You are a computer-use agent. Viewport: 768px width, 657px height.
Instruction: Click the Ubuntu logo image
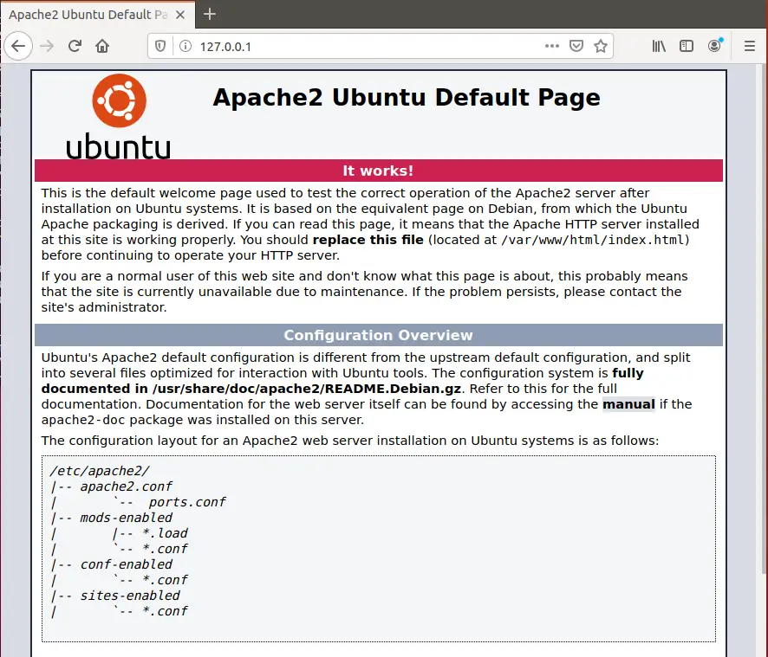point(119,117)
